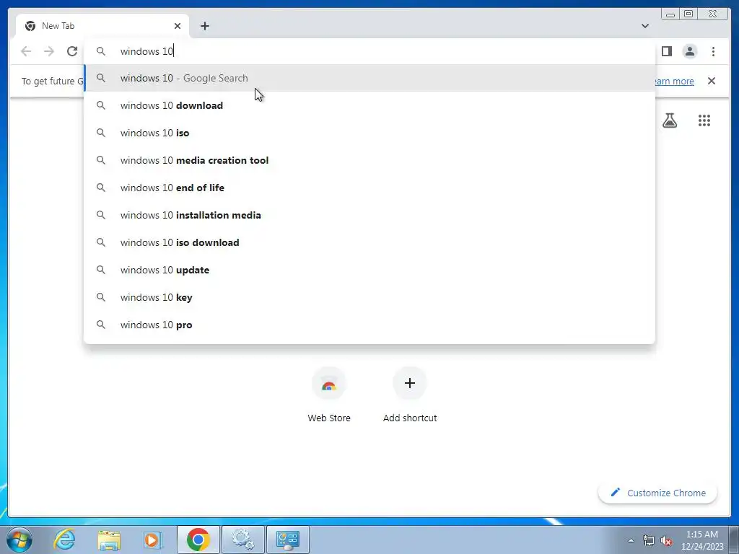Launch Internet Explorer from taskbar
The image size is (739, 554).
coord(64,540)
